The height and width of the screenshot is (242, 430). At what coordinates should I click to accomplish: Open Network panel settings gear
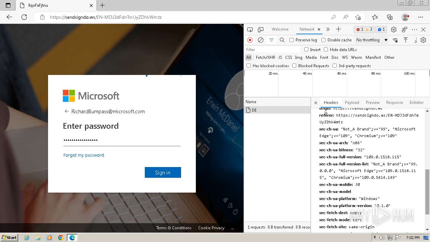423,40
